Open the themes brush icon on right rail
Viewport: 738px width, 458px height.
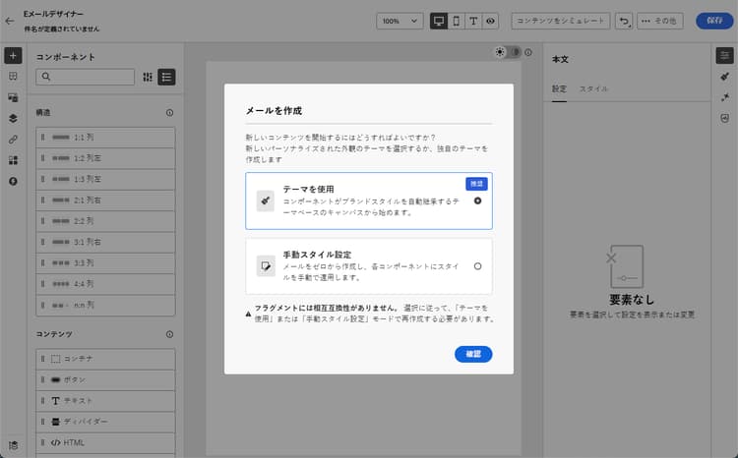[725, 77]
